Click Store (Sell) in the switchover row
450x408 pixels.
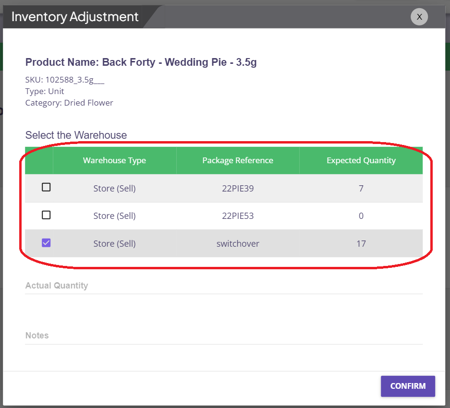click(114, 243)
